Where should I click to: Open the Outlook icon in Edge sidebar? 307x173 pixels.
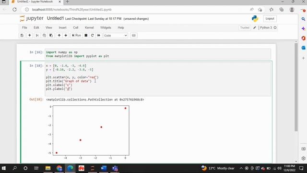(303, 48)
